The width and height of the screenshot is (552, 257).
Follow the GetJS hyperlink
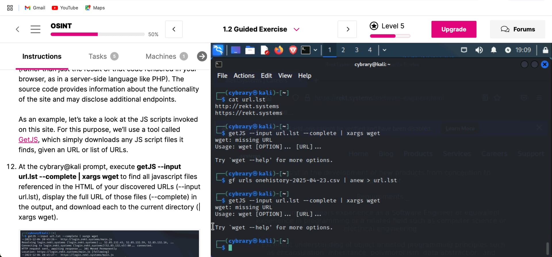[x=28, y=140]
